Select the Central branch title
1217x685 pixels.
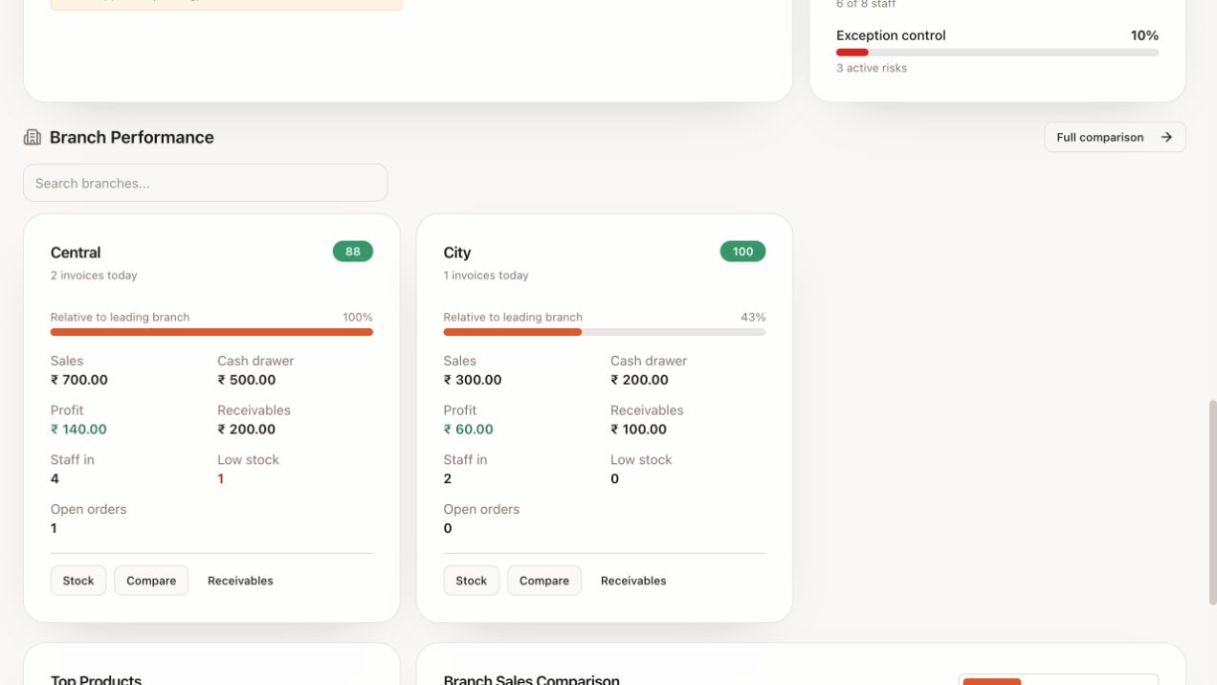point(76,253)
